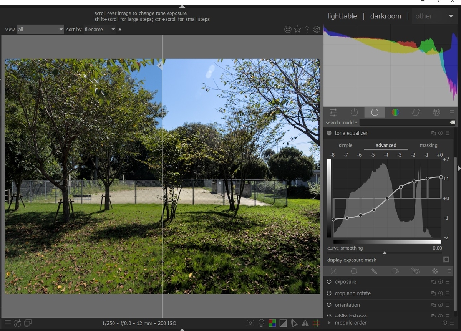The height and width of the screenshot is (331, 461).
Task: Open the sort by filename dropdown
Action: [99, 30]
